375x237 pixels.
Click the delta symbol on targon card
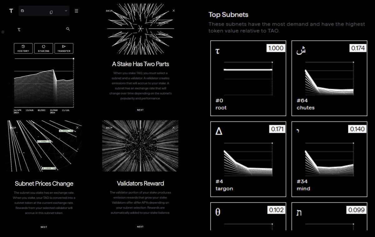(x=219, y=132)
